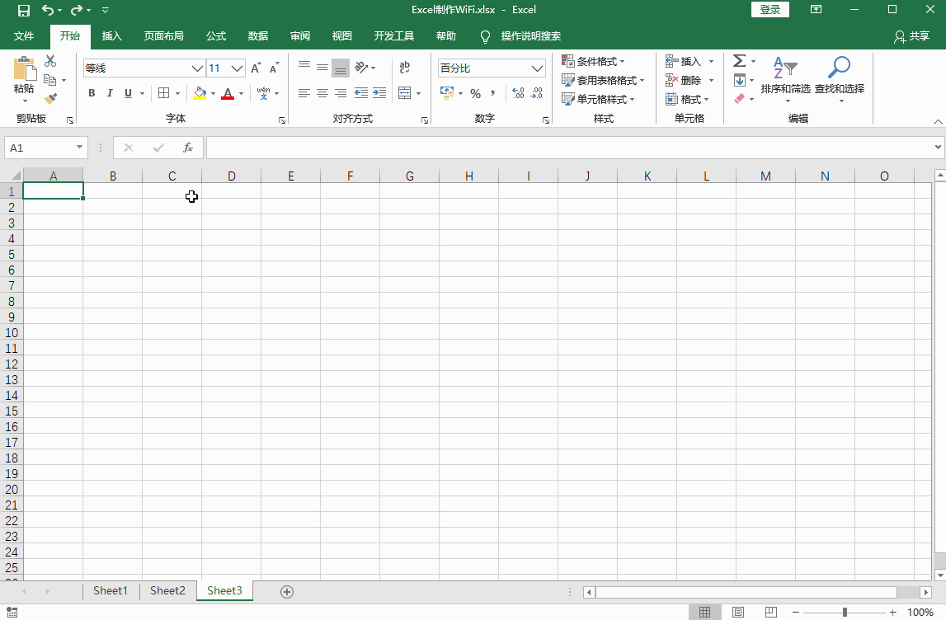Viewport: 946px width, 620px height.
Task: Decrease font size with small A
Action: (x=275, y=68)
